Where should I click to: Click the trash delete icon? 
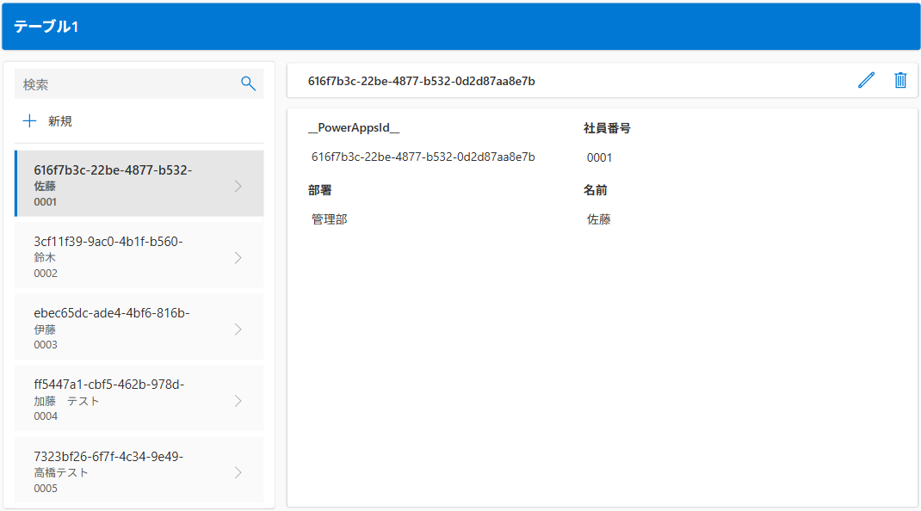point(900,80)
